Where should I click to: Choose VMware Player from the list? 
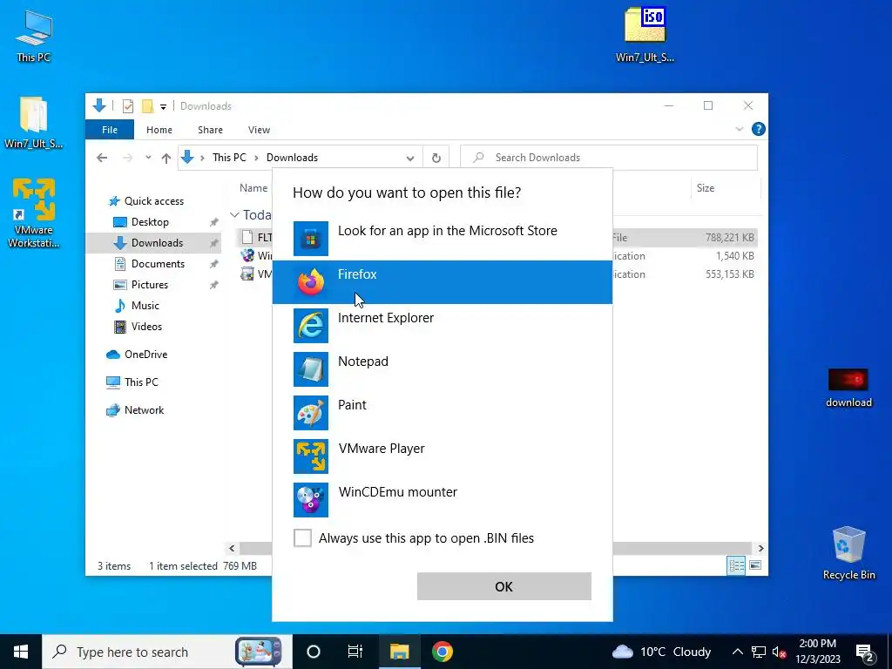(442, 456)
